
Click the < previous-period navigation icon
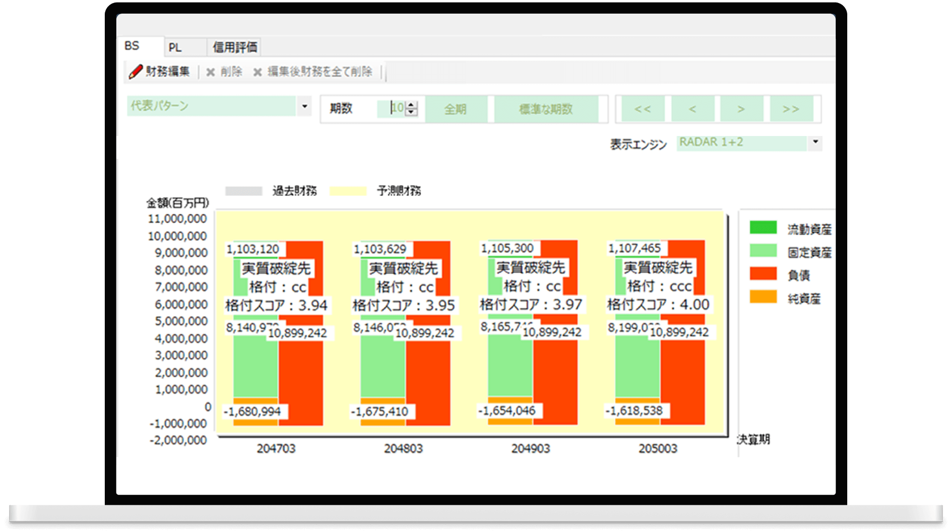pos(693,108)
